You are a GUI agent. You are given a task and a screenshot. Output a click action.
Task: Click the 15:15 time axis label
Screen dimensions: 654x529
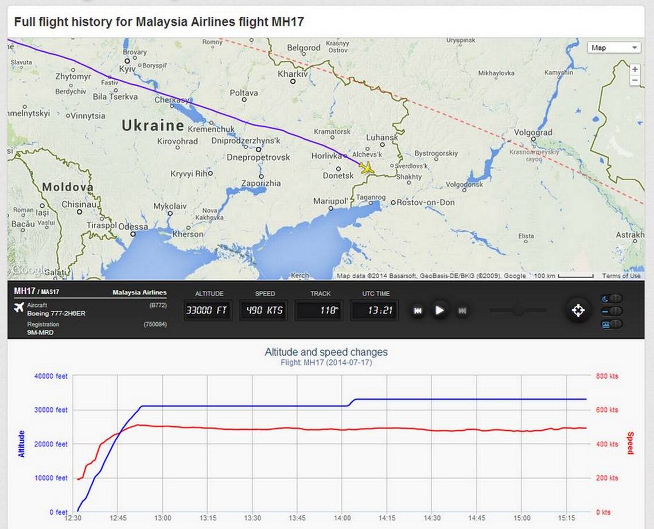coord(566,518)
